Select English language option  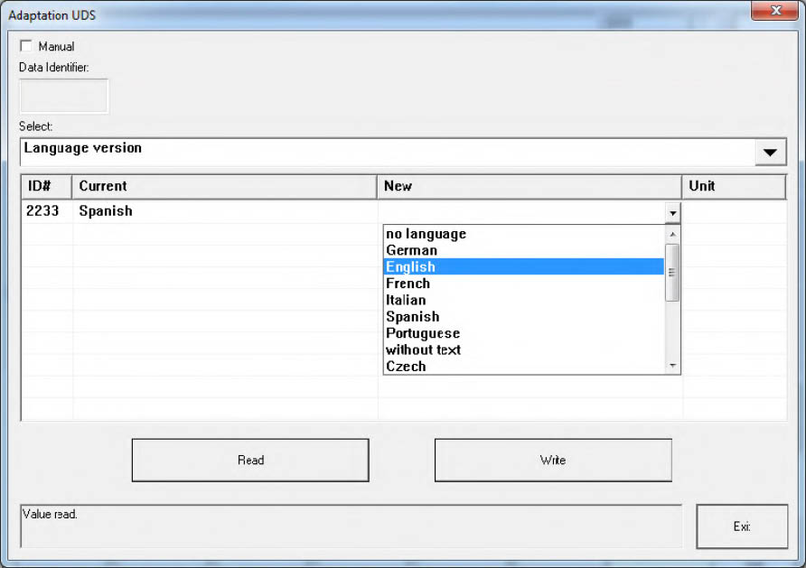pyautogui.click(x=410, y=267)
